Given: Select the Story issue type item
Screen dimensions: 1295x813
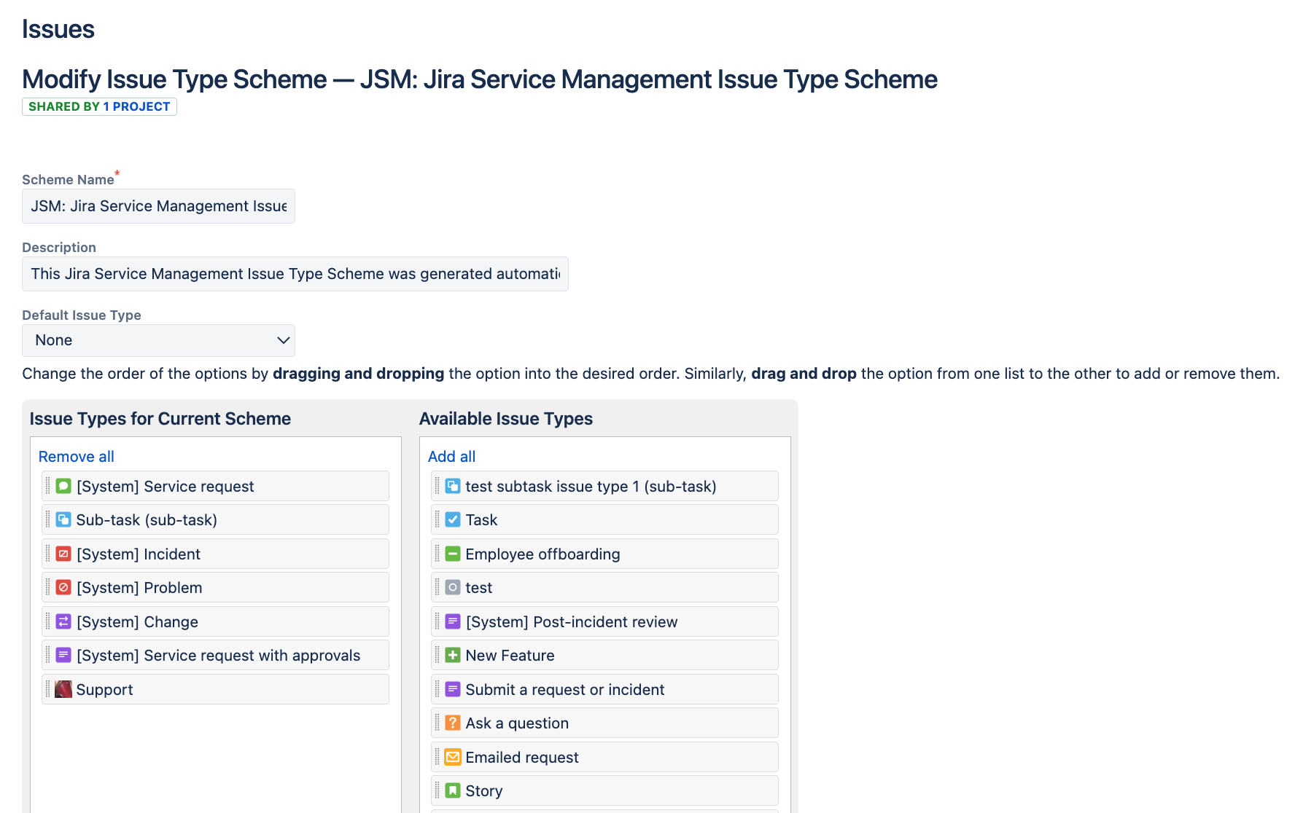Looking at the screenshot, I should click(x=604, y=790).
